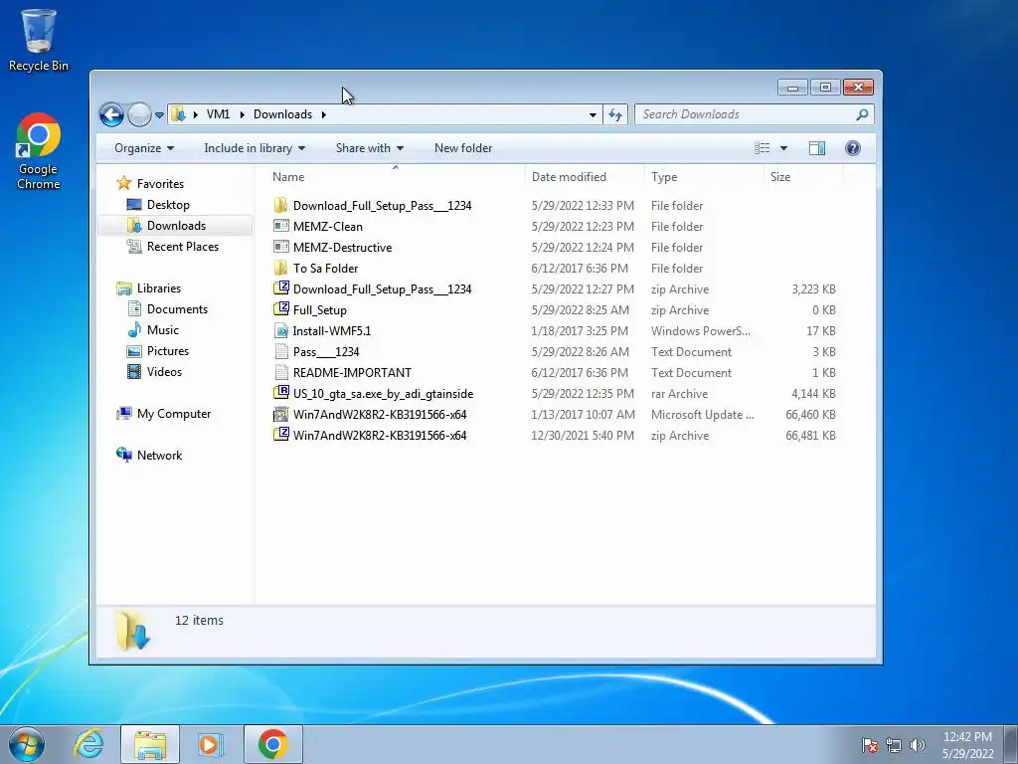
Task: Open the Pictures library
Action: [167, 351]
